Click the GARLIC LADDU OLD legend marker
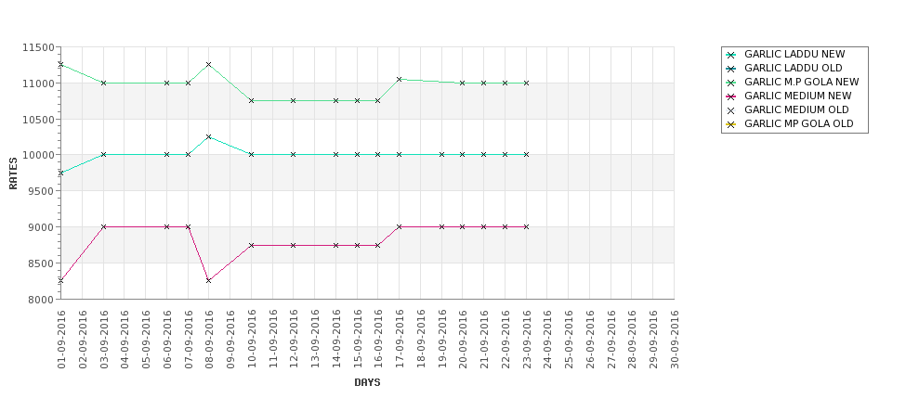The image size is (906, 398). click(x=730, y=69)
